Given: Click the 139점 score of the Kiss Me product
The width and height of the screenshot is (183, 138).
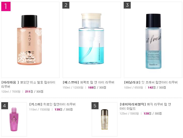Looking at the screenshot, I should click(59, 109).
